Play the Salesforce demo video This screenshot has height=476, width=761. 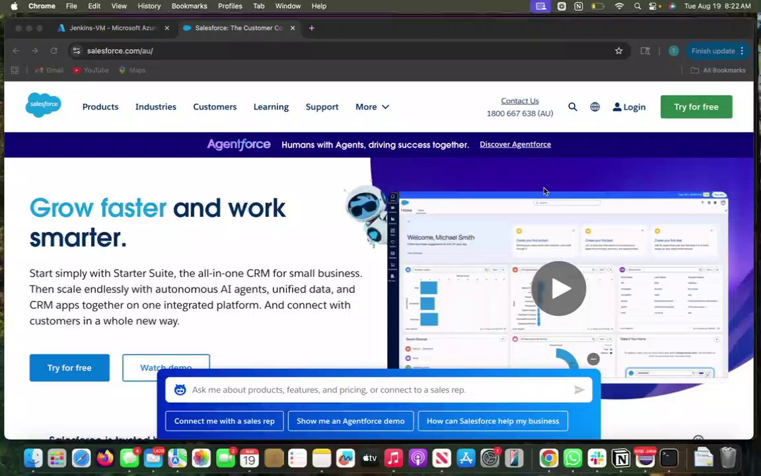[x=559, y=288]
